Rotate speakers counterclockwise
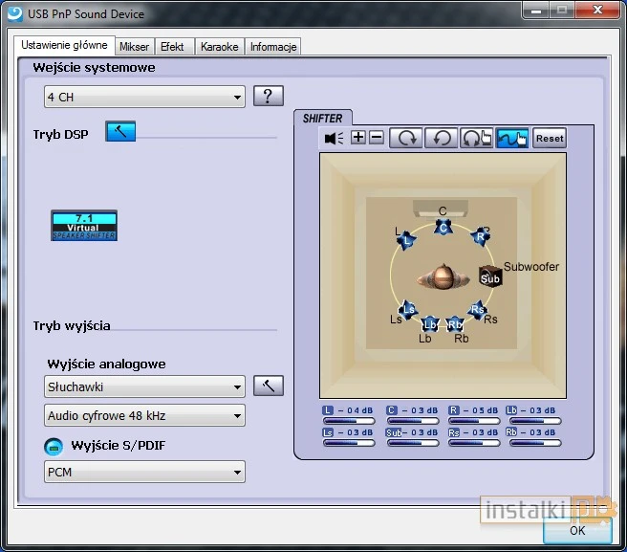This screenshot has width=627, height=552. point(441,138)
